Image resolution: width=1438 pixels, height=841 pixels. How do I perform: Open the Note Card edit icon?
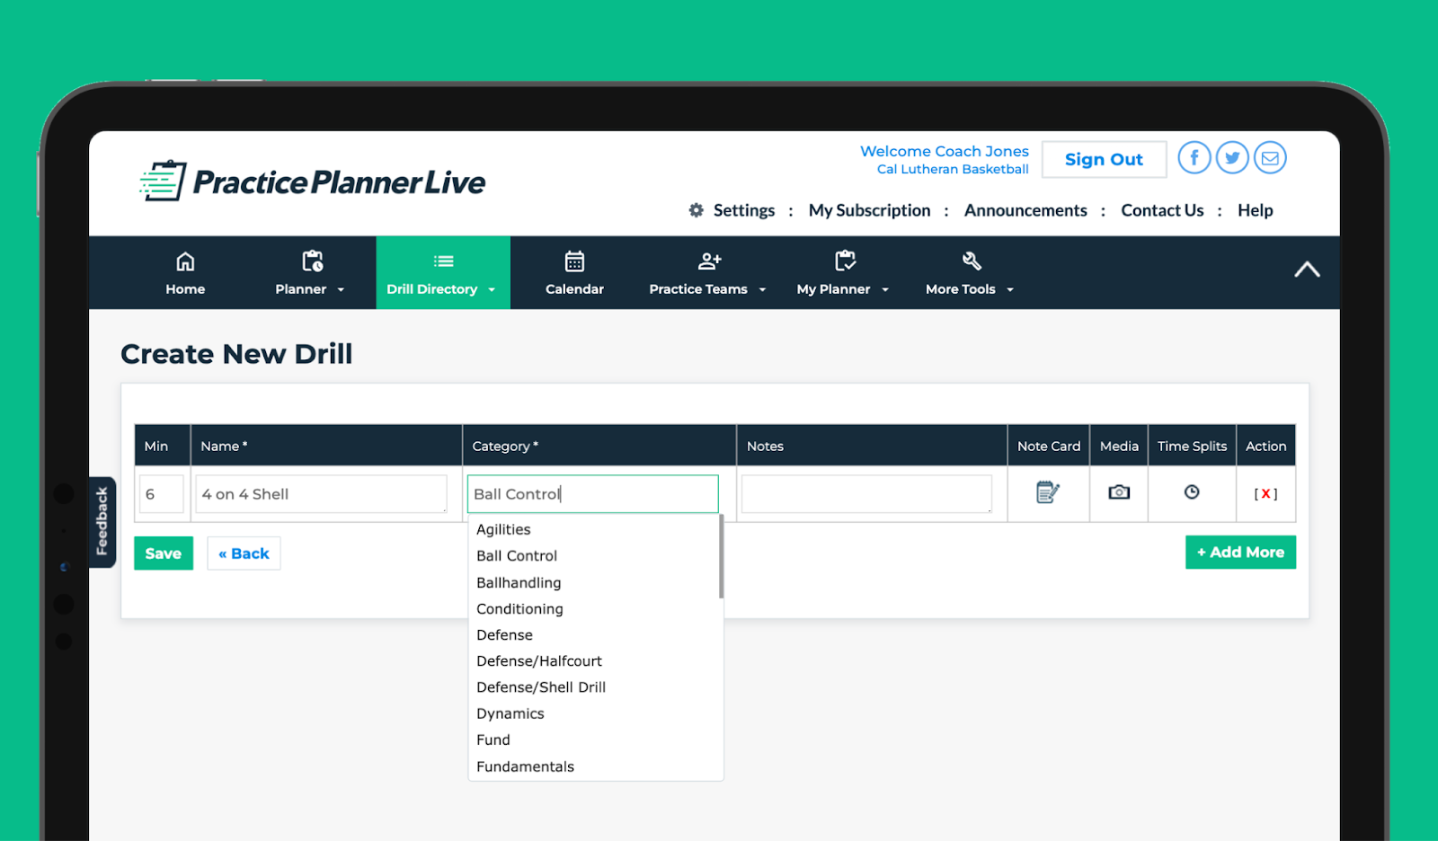1048,492
